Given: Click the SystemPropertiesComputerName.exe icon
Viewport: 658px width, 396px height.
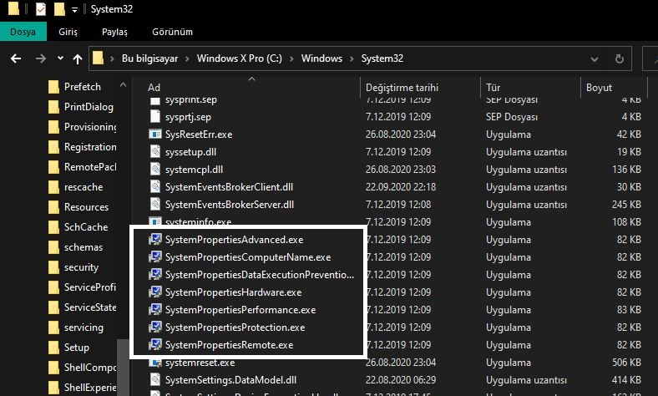Looking at the screenshot, I should (x=155, y=257).
